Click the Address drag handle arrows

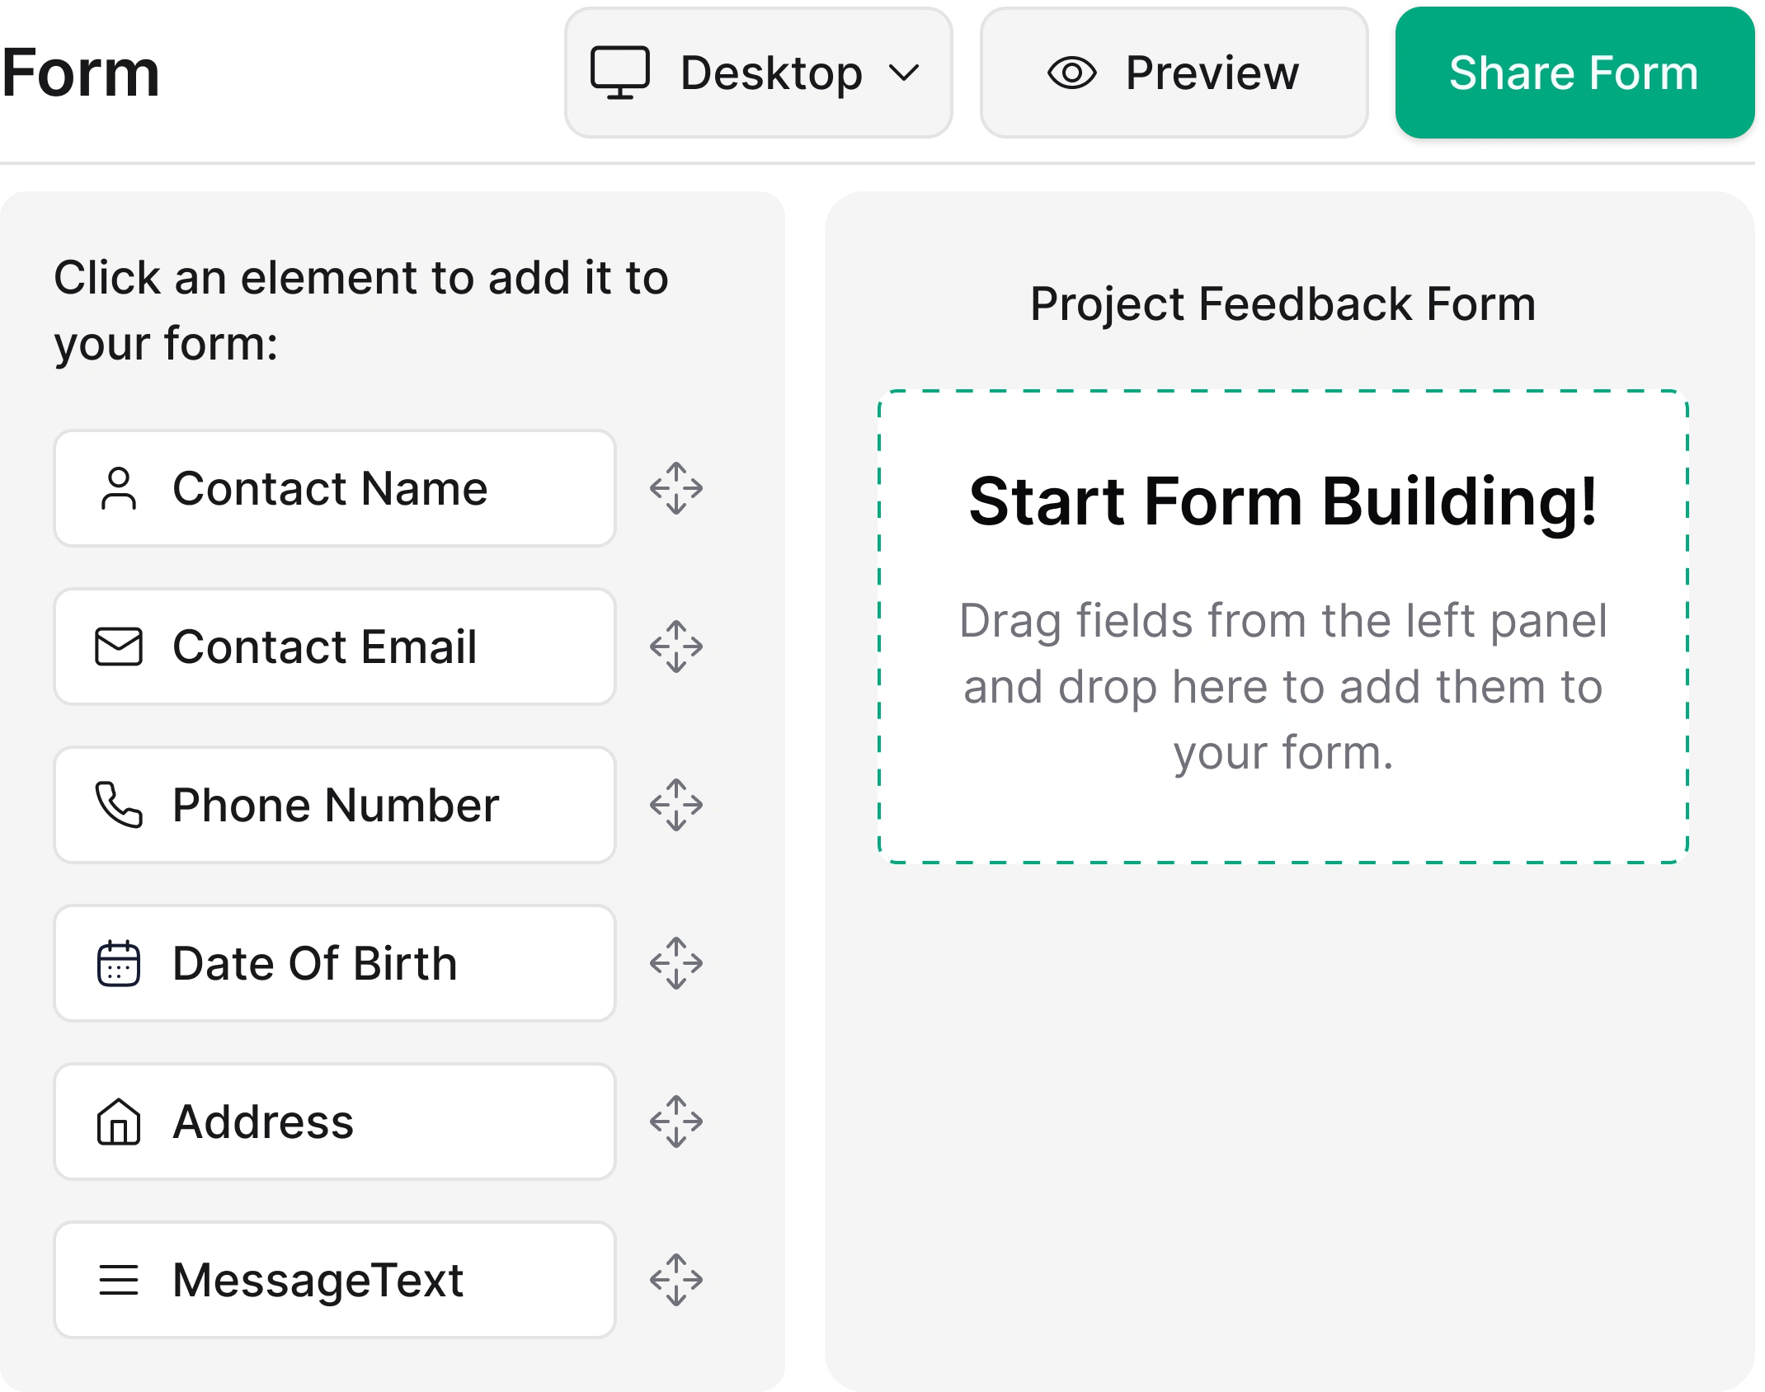(x=676, y=1121)
